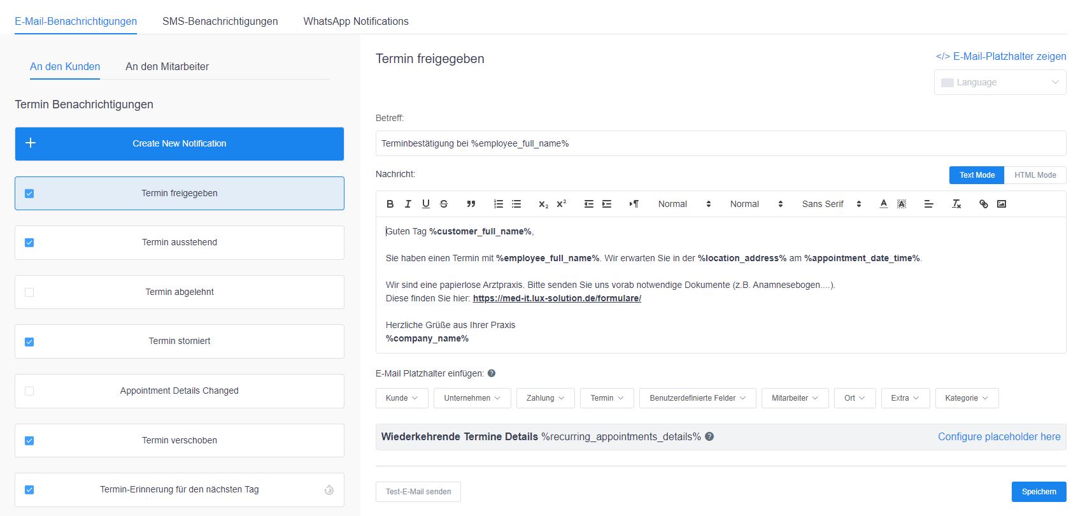Screen dimensions: 1078x516
Task: Enable the Termin abgelehnt checkbox
Action: click(x=29, y=292)
